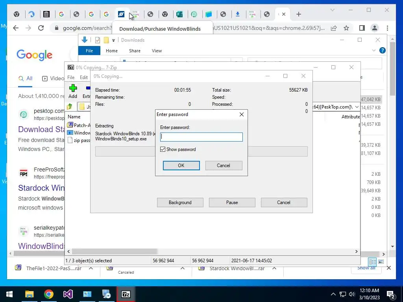The height and width of the screenshot is (302, 403).
Task: Open options for Stardock WindowBl rar download
Action: (274, 268)
